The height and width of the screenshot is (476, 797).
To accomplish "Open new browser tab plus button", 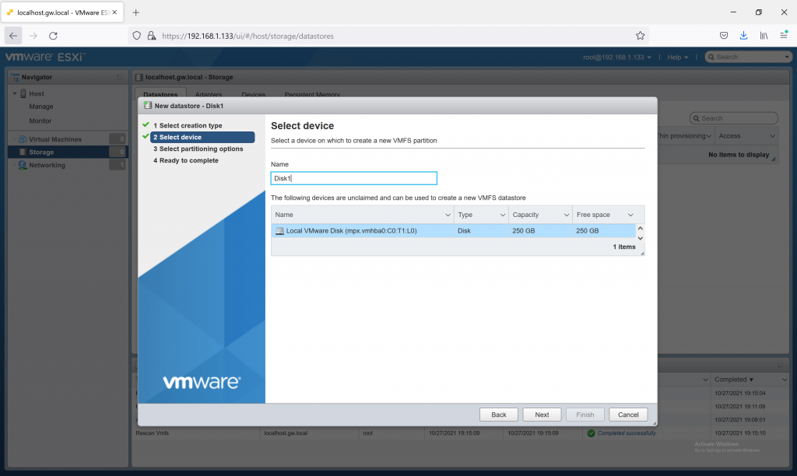I will point(135,12).
